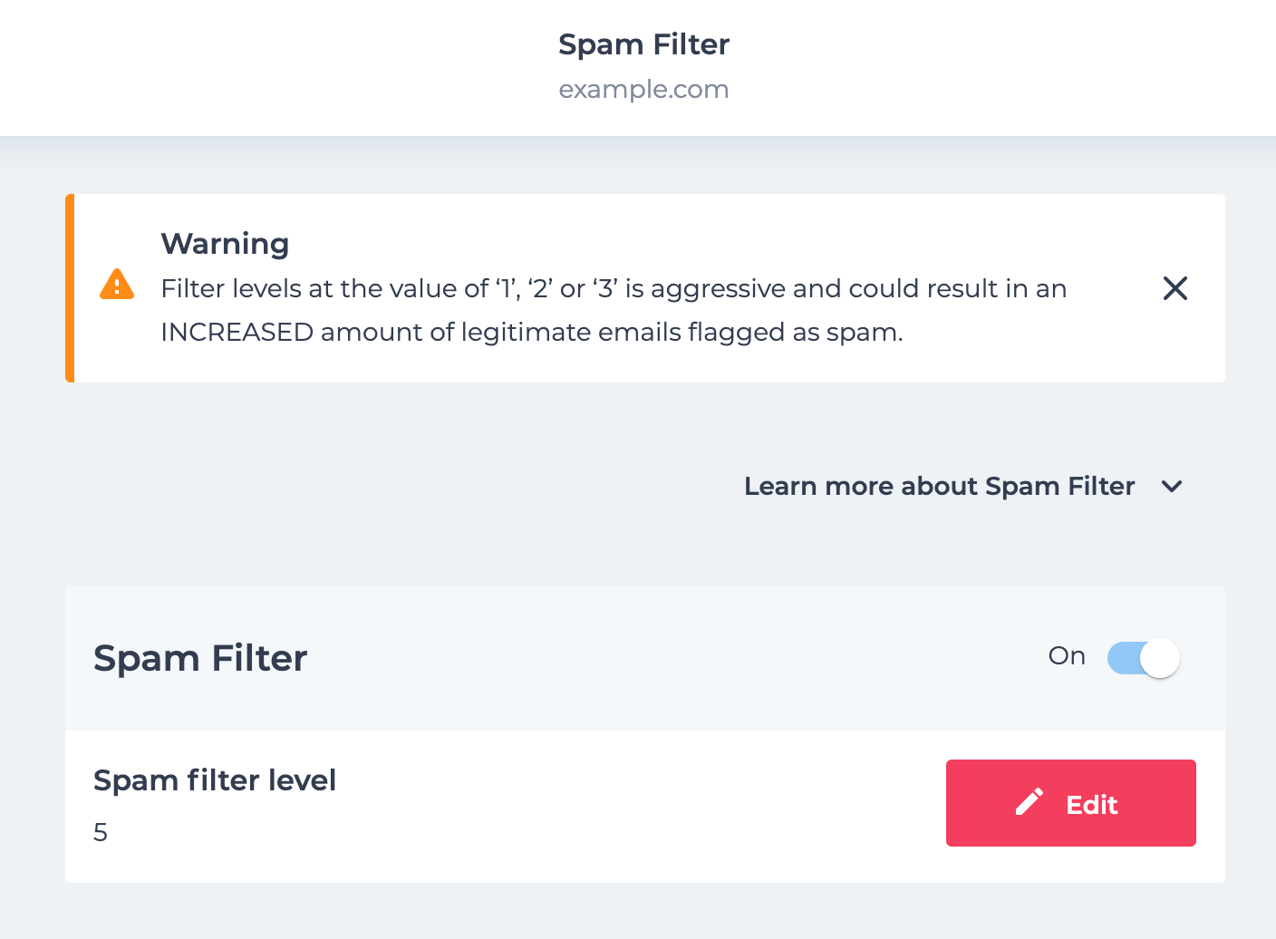Click the spam filter level value 5

coord(100,831)
